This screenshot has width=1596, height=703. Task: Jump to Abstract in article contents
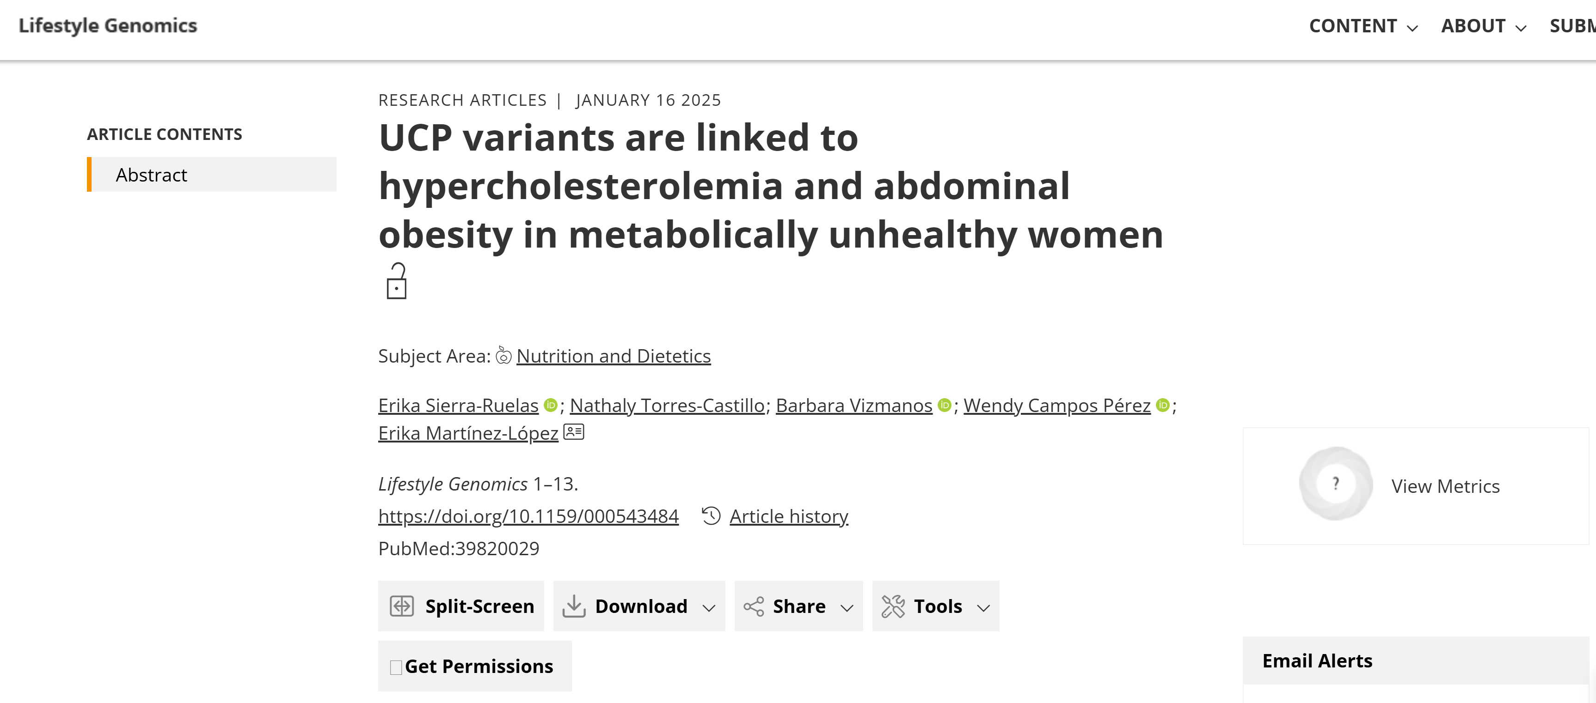click(x=151, y=175)
